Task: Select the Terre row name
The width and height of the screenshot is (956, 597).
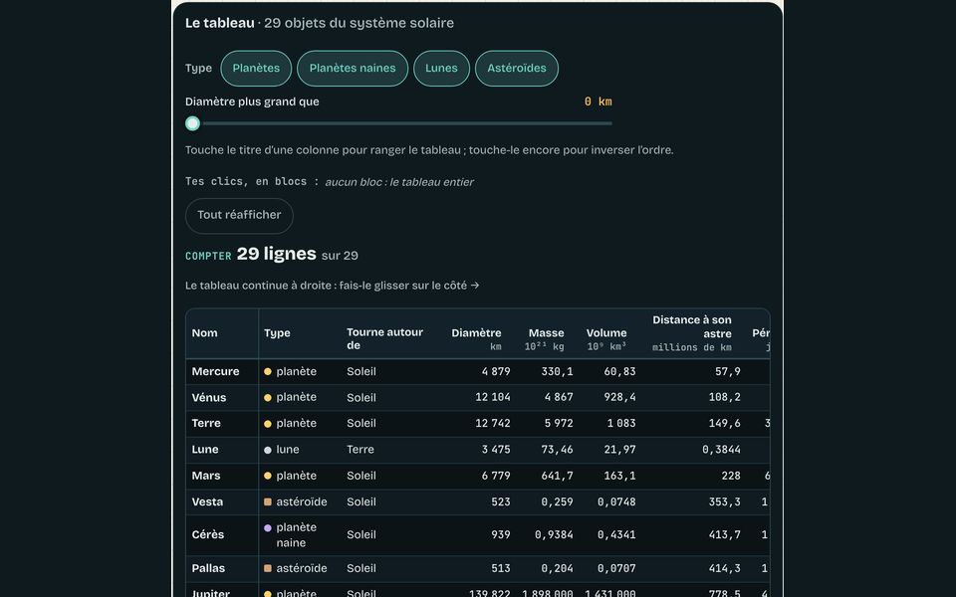Action: 206,424
